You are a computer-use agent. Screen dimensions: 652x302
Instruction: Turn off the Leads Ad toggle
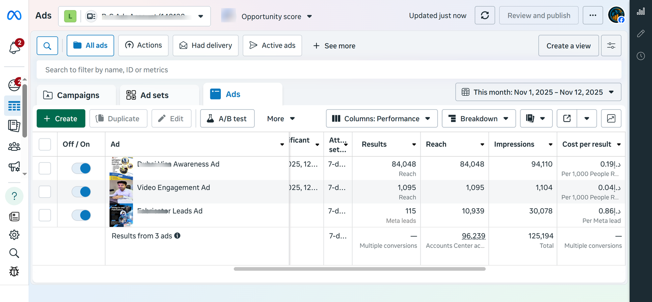pyautogui.click(x=81, y=215)
